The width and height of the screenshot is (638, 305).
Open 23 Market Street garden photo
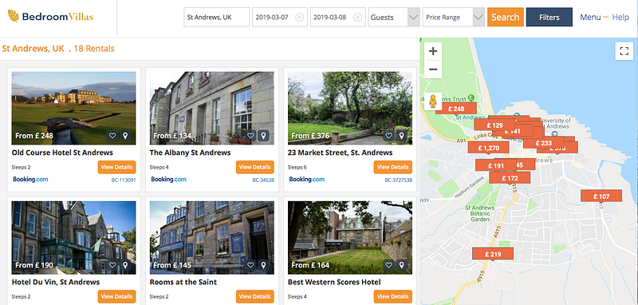click(x=350, y=108)
